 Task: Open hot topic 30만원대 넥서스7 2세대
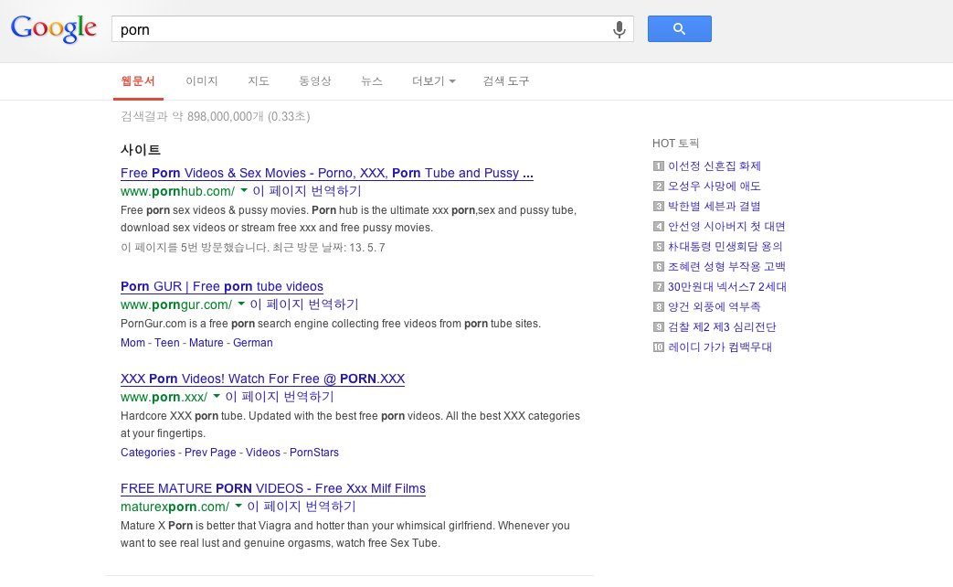point(727,286)
